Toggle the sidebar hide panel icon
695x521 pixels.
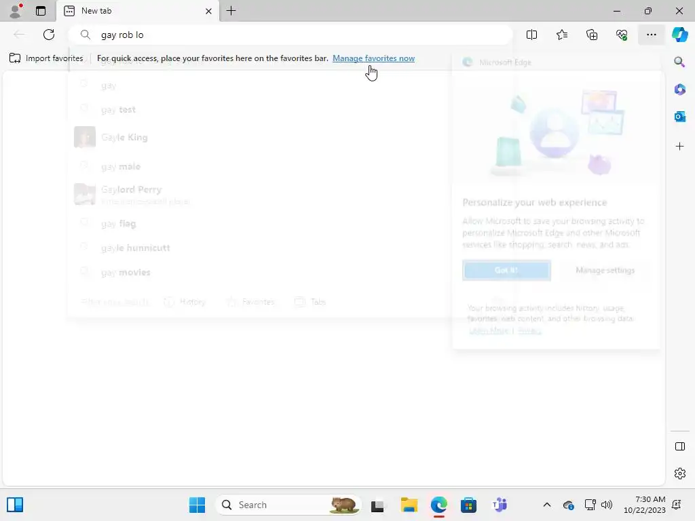[679, 446]
